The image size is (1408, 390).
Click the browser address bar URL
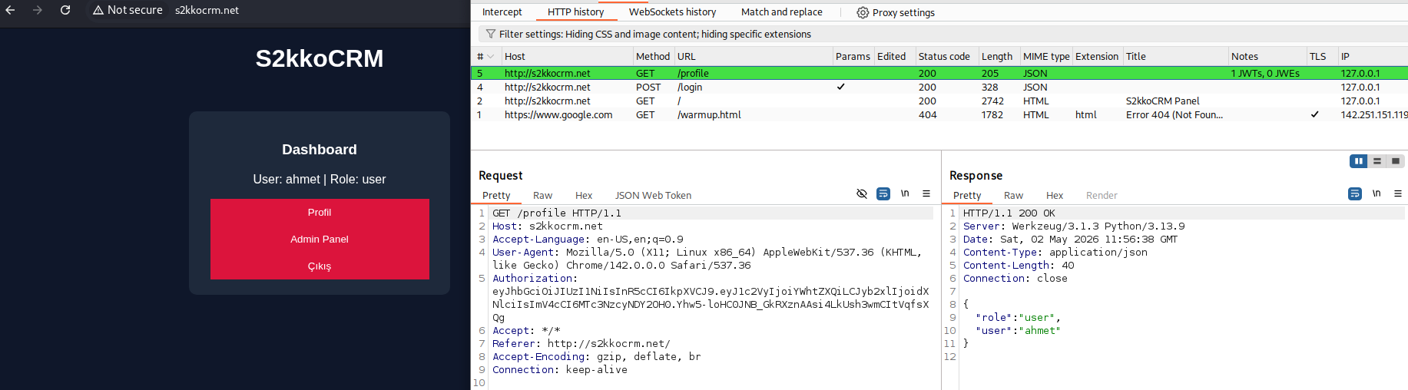(x=207, y=10)
